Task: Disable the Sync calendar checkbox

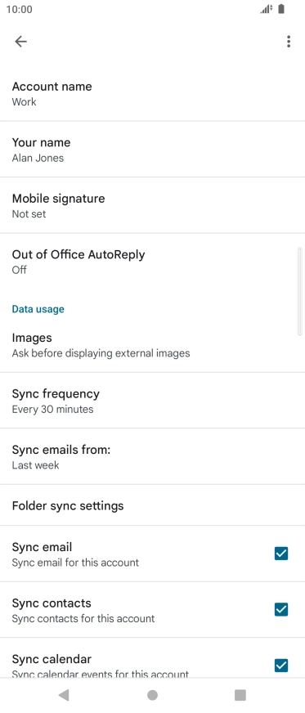Action: tap(281, 666)
